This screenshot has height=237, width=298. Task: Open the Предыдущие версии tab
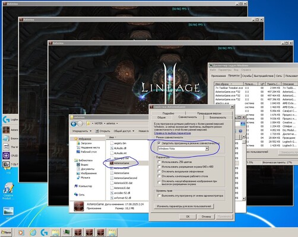click(x=209, y=113)
